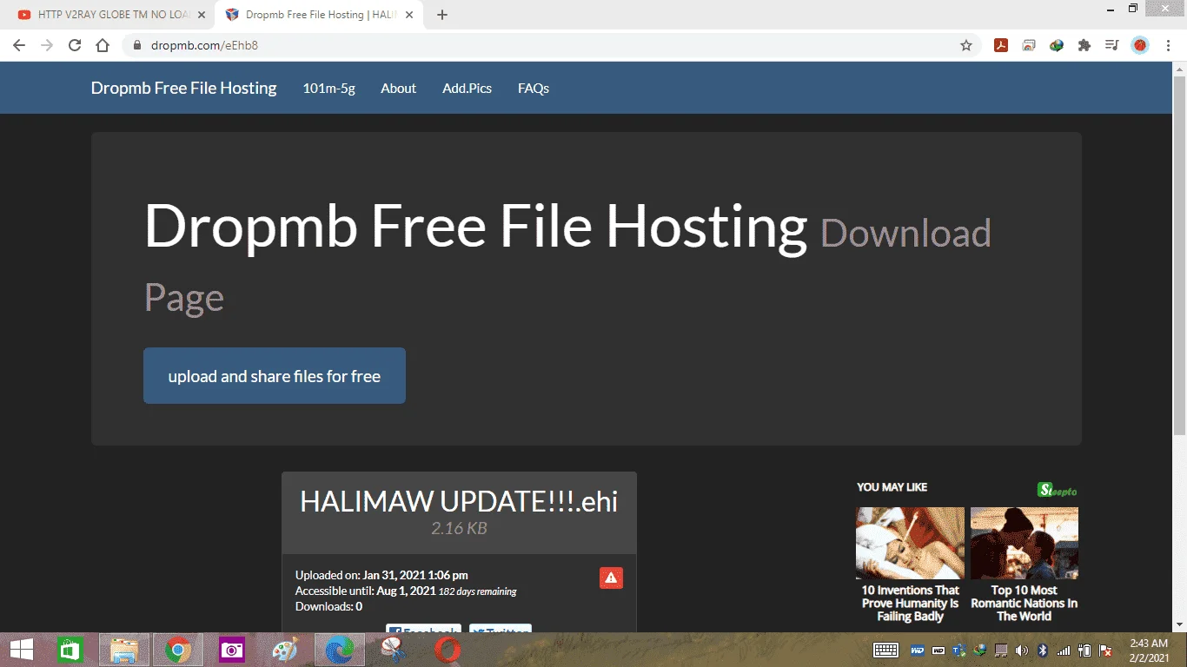Viewport: 1187px width, 667px height.
Task: Bookmark this page with the star
Action: pos(966,45)
